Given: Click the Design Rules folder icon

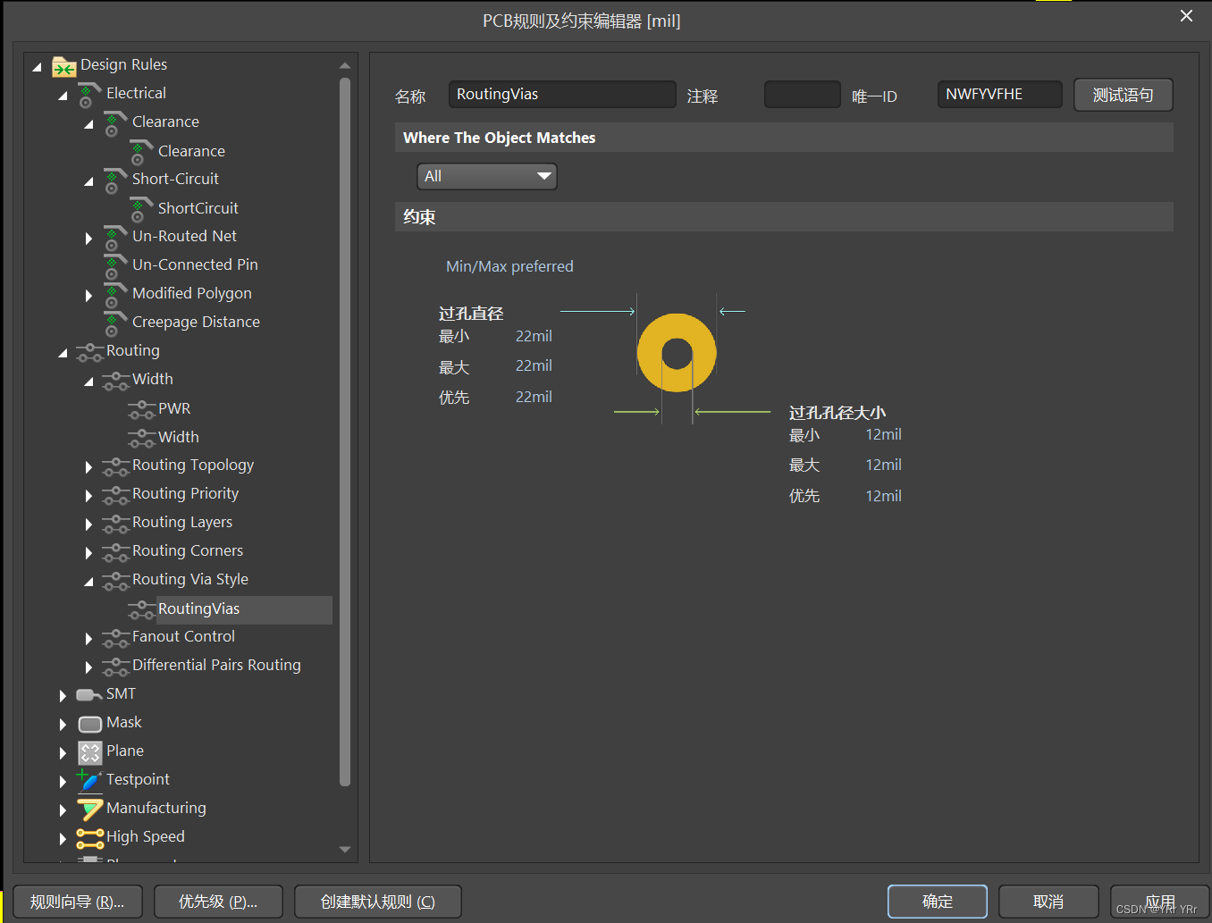Looking at the screenshot, I should 64,66.
